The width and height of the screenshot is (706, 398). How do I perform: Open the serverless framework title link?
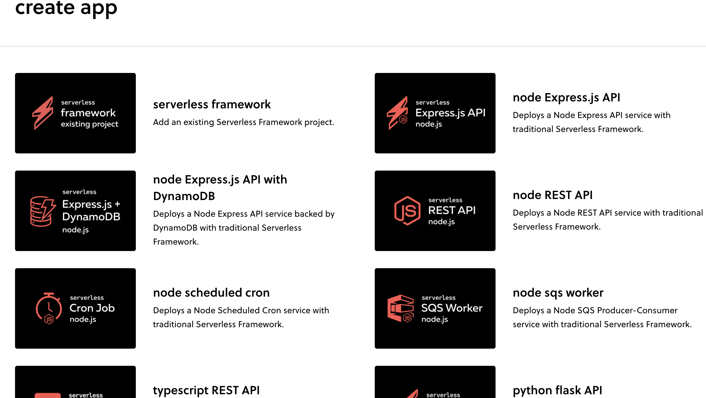click(212, 104)
